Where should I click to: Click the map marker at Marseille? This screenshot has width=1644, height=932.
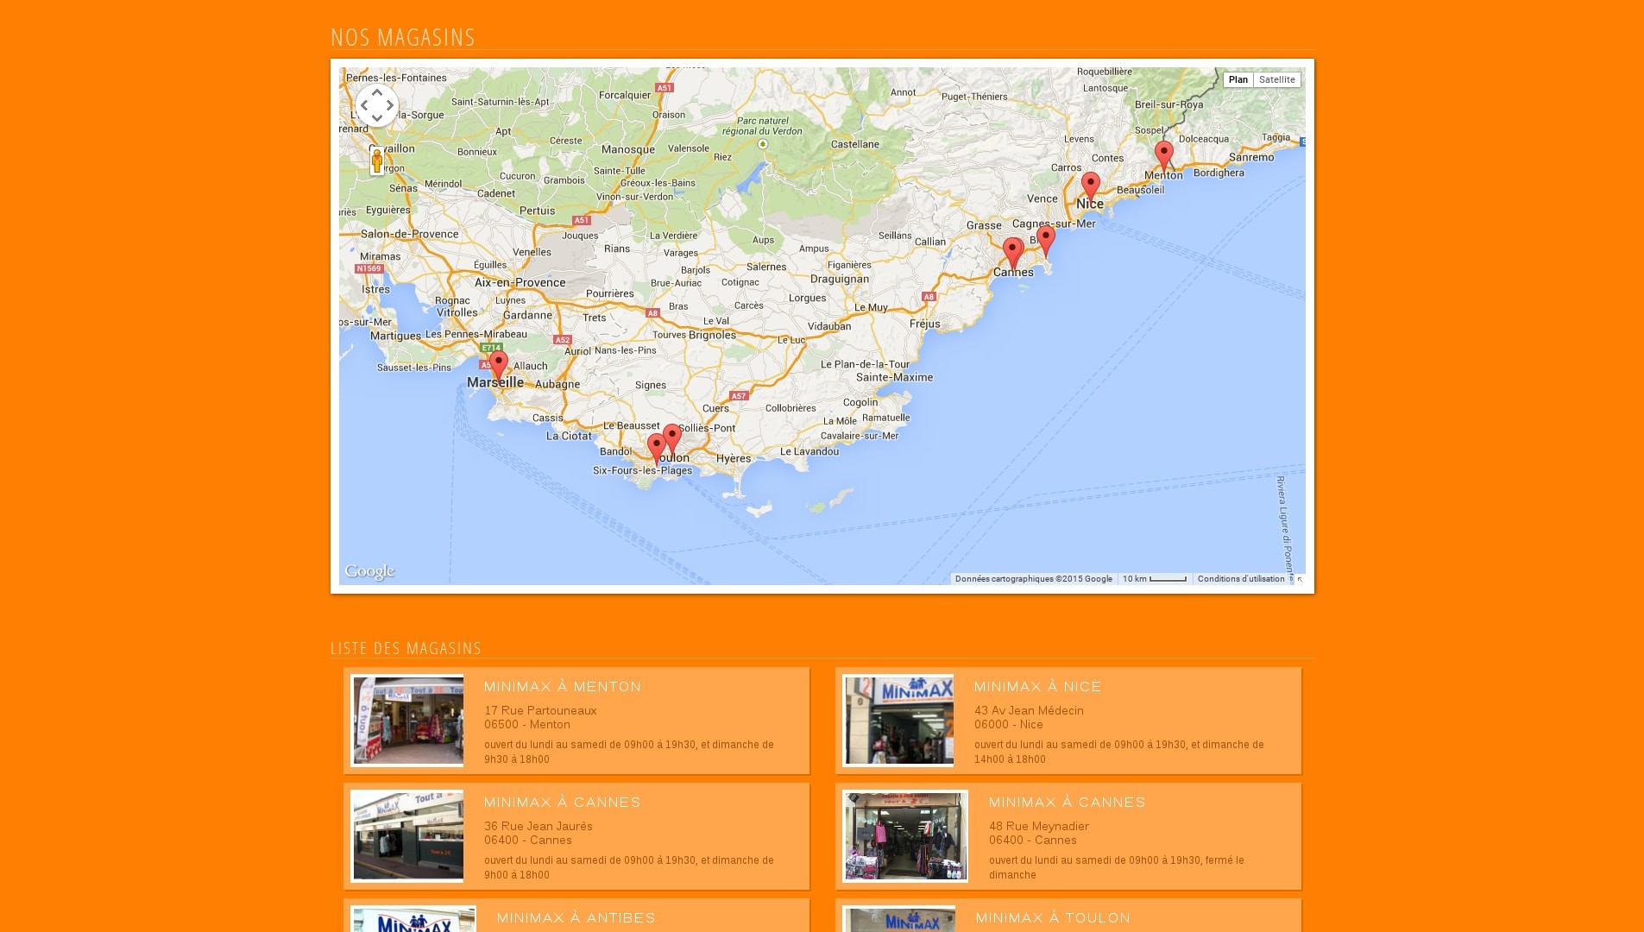click(x=499, y=366)
